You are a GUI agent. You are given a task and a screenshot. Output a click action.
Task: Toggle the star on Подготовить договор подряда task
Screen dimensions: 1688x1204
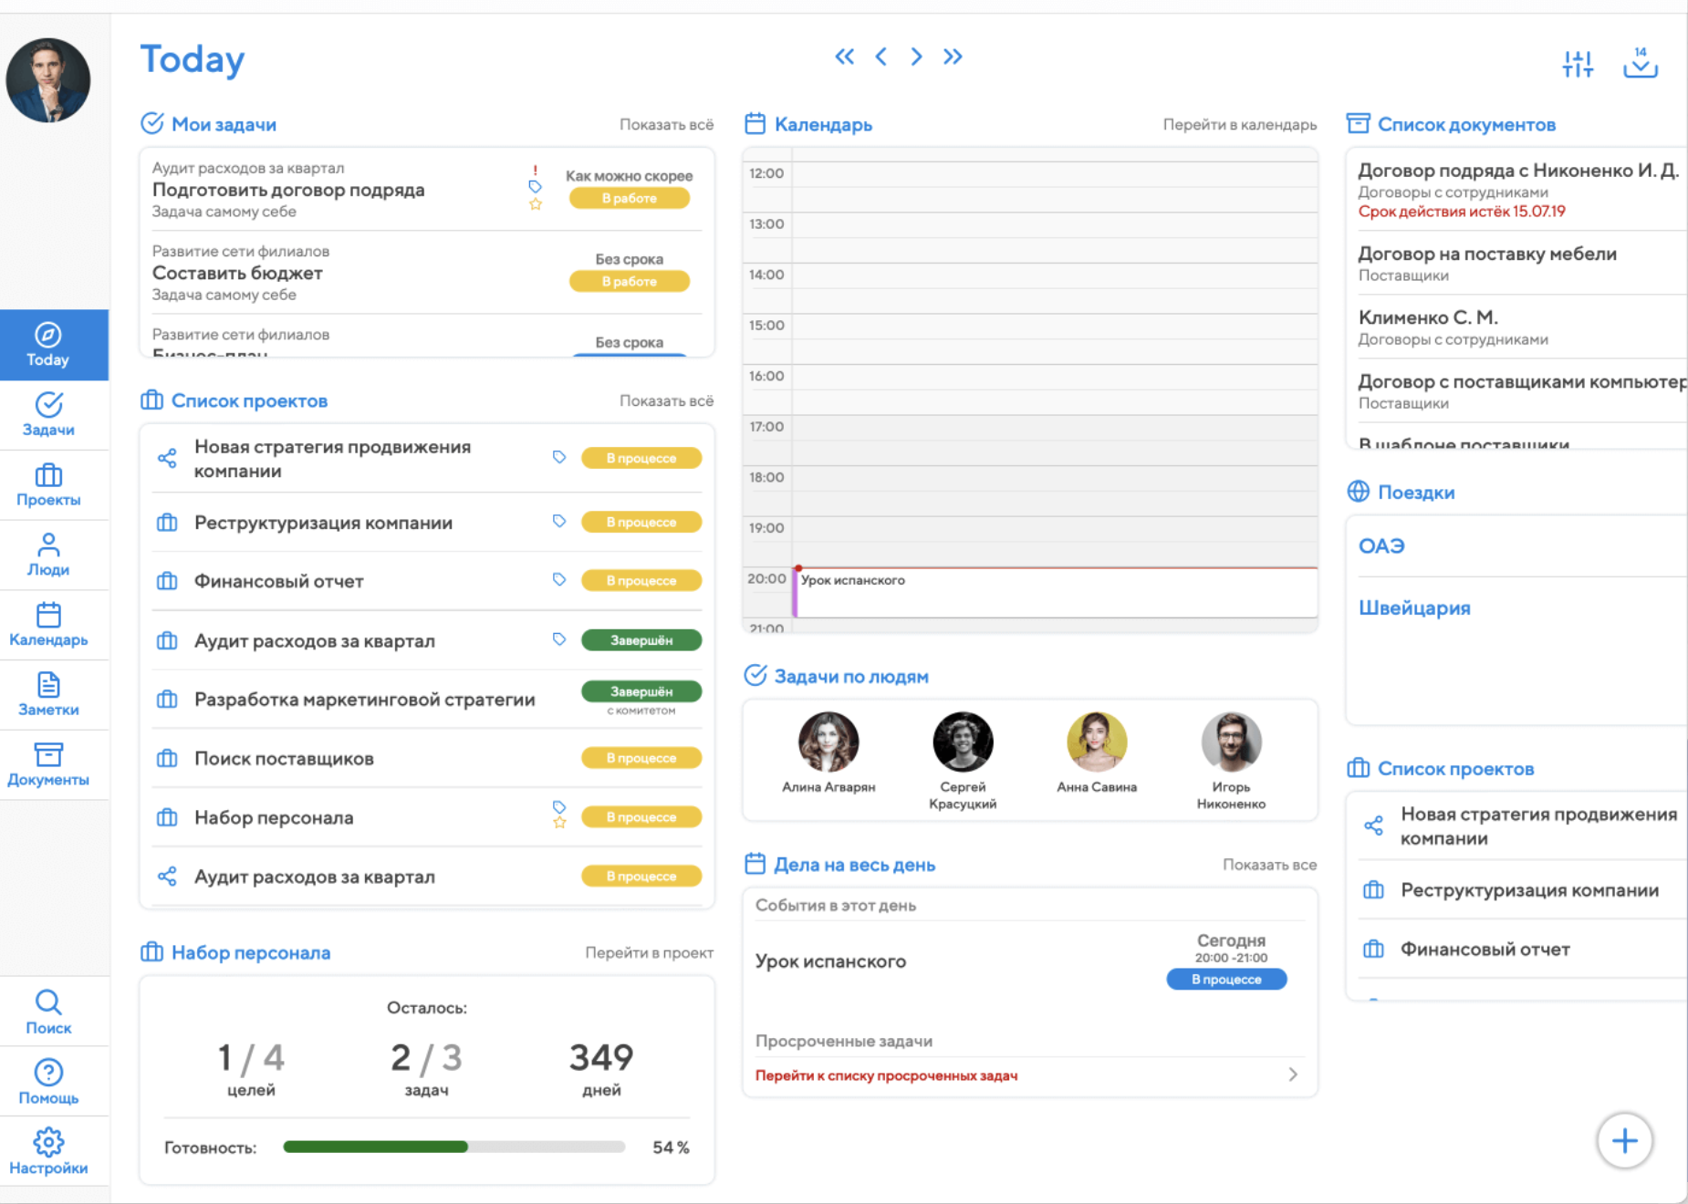(537, 204)
